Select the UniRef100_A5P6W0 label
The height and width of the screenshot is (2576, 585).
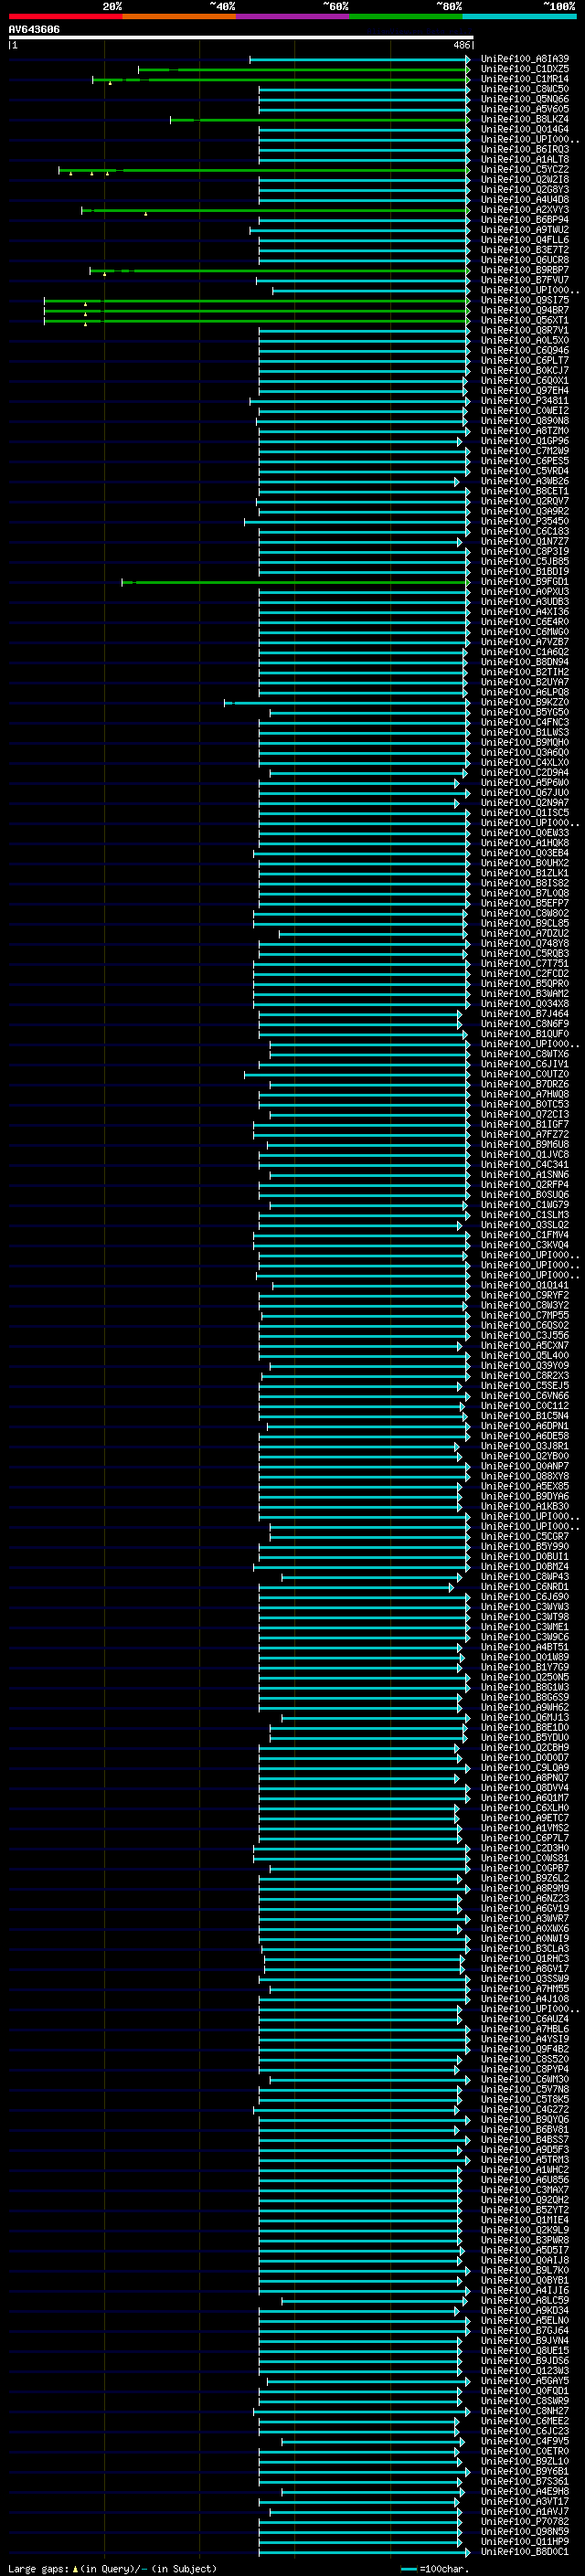pyautogui.click(x=524, y=783)
